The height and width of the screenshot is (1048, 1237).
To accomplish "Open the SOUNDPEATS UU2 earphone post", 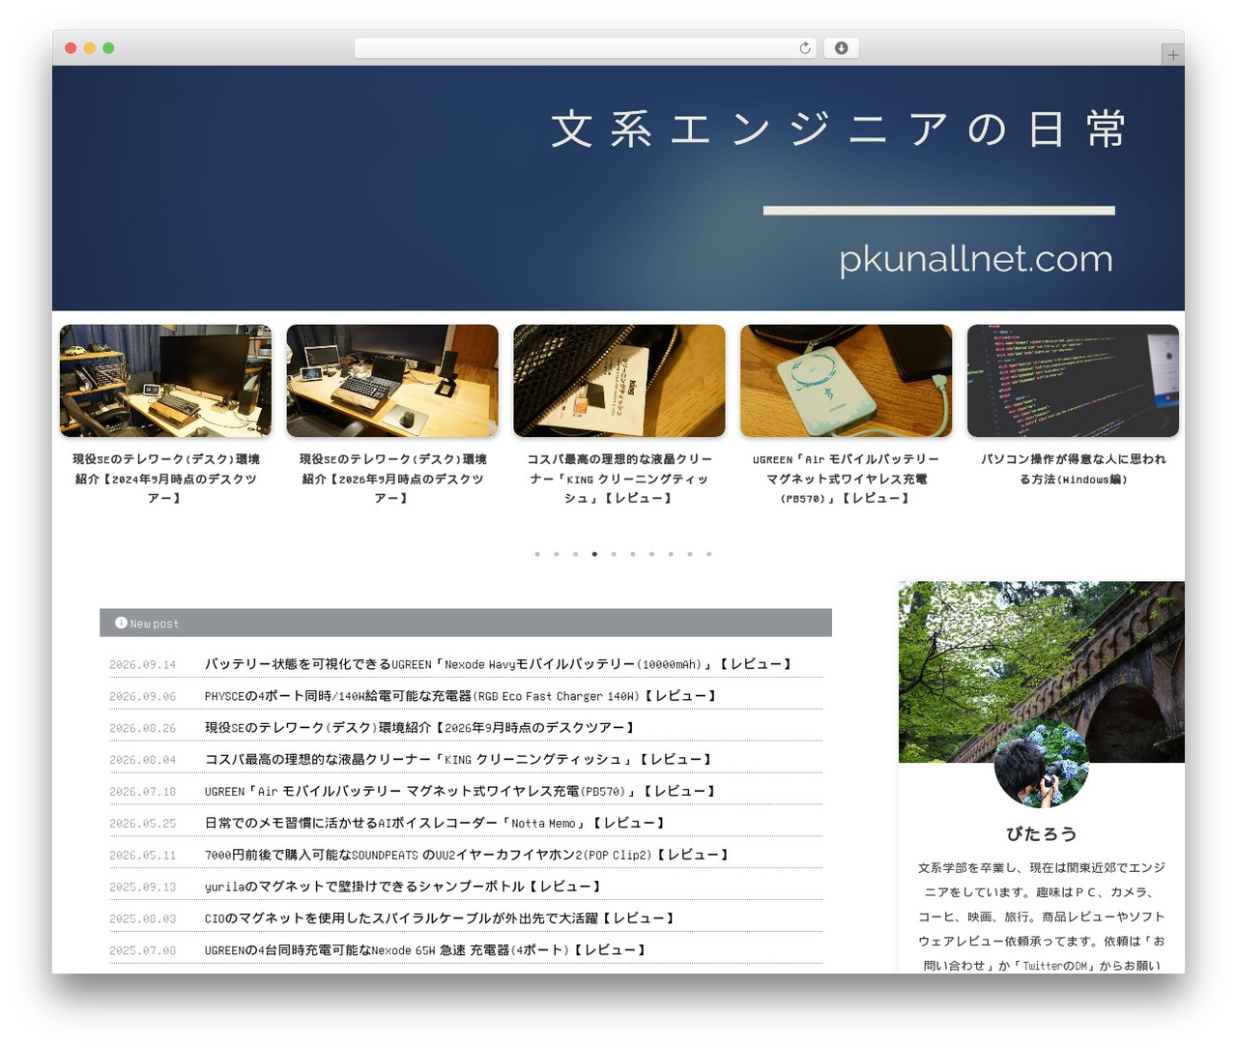I will (468, 856).
